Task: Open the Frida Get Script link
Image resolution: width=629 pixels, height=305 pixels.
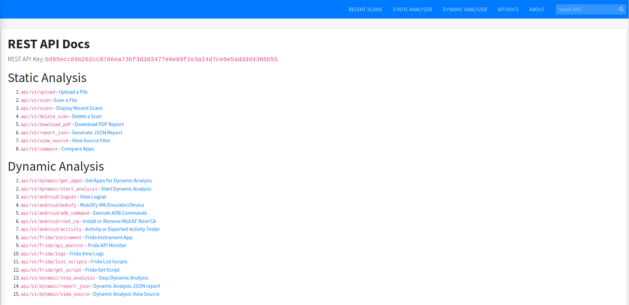Action: click(x=102, y=270)
